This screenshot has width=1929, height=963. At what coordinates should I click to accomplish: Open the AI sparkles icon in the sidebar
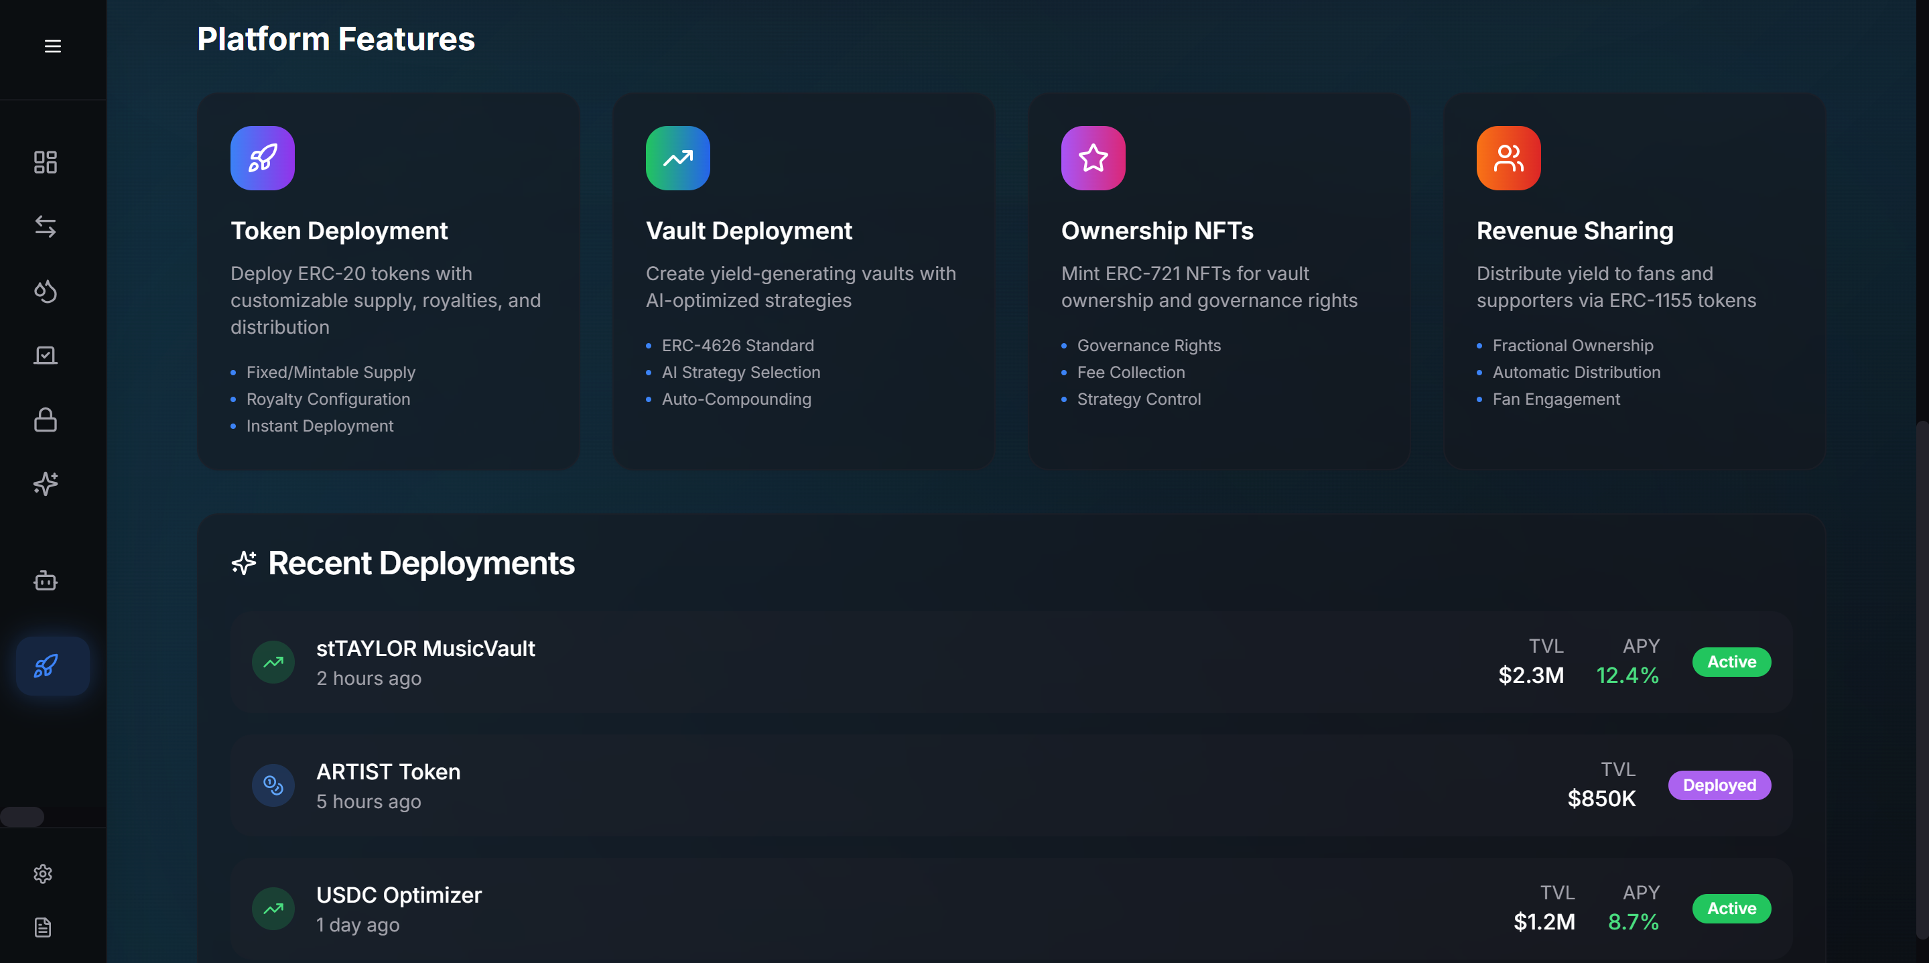[45, 484]
